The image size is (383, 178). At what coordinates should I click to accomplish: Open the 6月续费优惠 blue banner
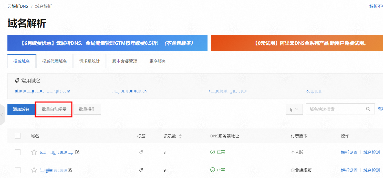pos(107,43)
